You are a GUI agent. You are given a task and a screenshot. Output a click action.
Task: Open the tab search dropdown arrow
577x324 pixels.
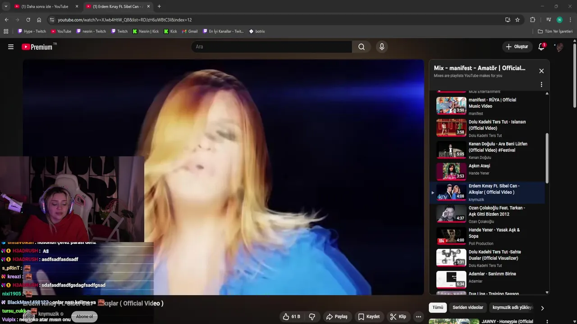6,6
